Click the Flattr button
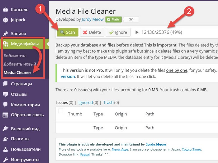The height and width of the screenshot is (163, 218). point(113,19)
